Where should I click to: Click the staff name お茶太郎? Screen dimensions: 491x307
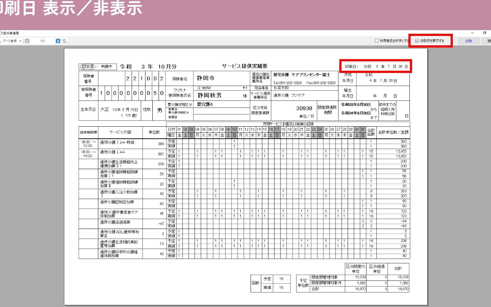tap(281, 88)
